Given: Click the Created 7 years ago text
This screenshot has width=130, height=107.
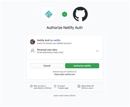Looking at the screenshot, I should [63, 87].
